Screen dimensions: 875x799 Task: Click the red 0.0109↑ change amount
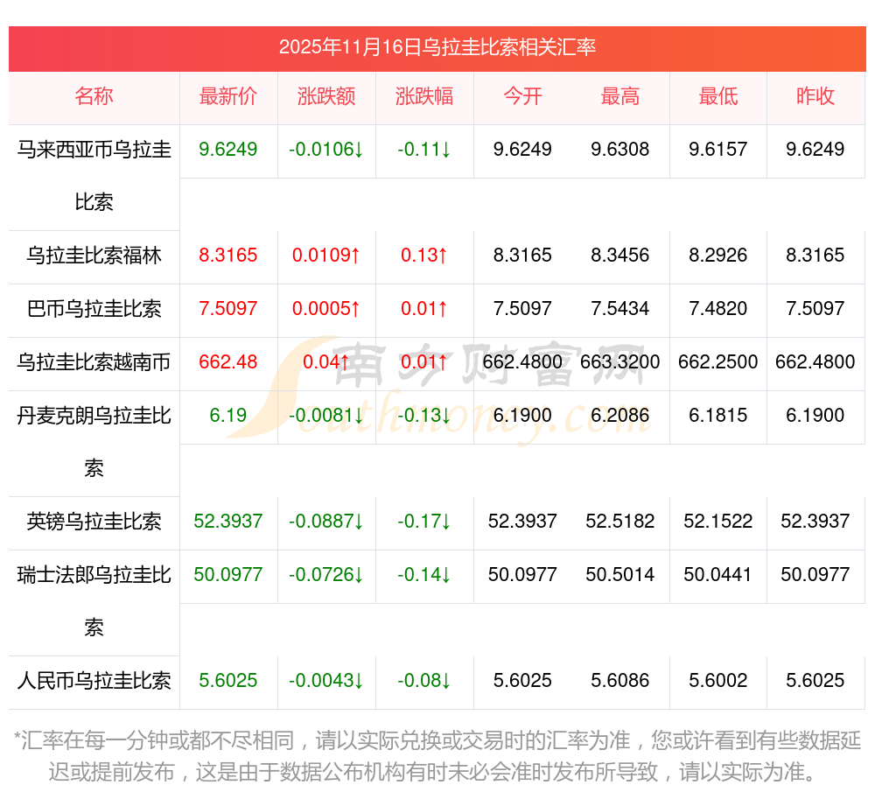[326, 256]
